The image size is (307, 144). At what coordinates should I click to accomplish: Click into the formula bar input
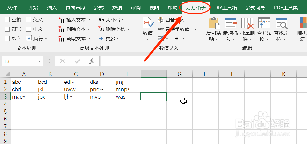tap(203, 61)
